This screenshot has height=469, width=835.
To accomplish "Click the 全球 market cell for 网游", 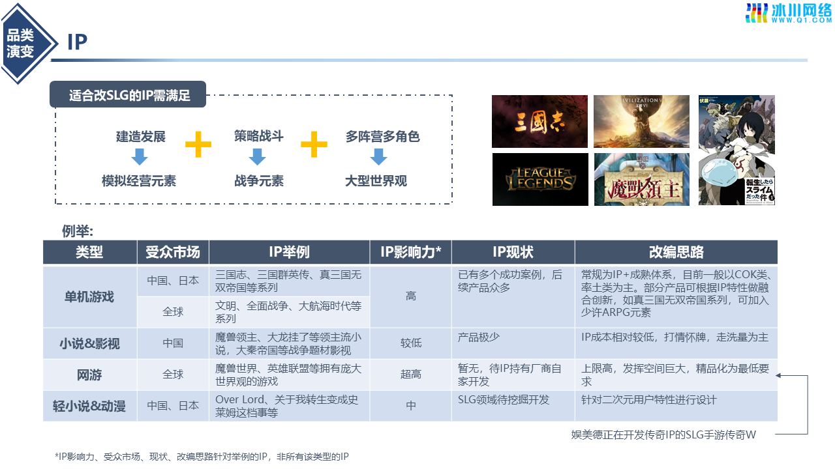I will pyautogui.click(x=173, y=375).
